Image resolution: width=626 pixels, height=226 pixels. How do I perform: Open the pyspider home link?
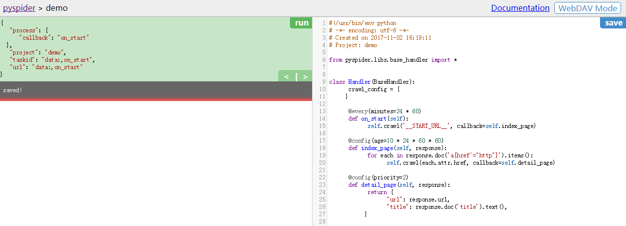19,8
